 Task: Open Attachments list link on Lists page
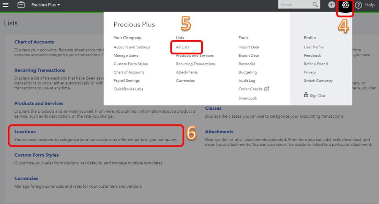tap(219, 132)
